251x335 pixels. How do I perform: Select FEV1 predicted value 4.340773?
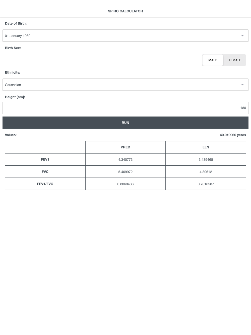pyautogui.click(x=125, y=159)
